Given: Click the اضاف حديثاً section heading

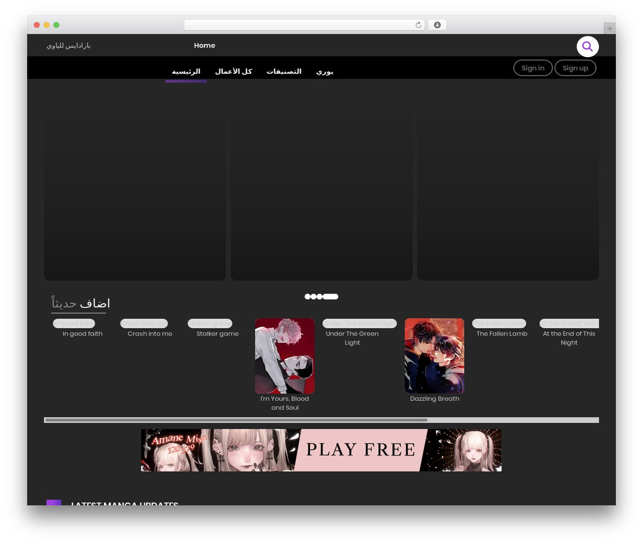Looking at the screenshot, I should coord(80,303).
